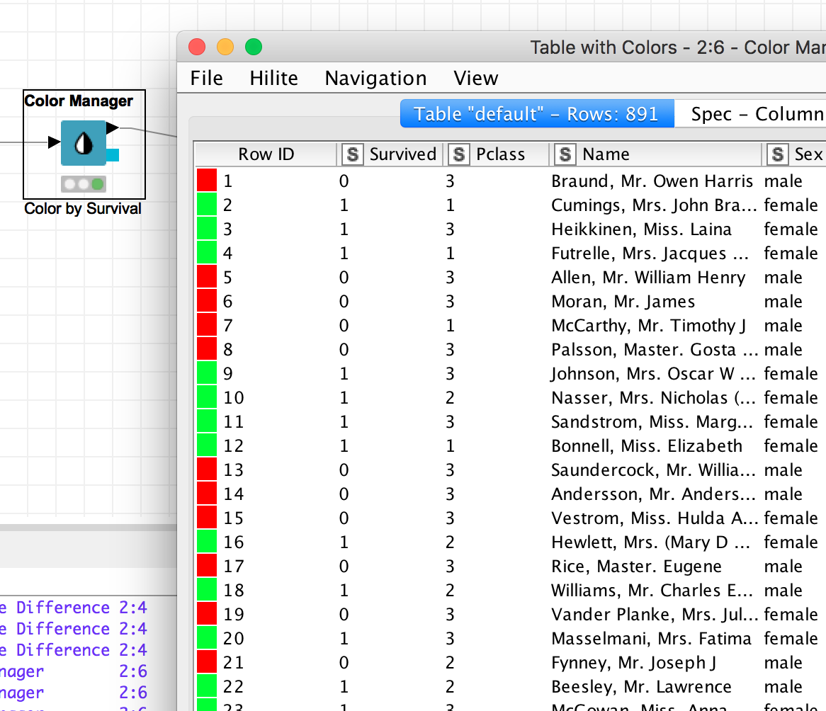This screenshot has height=711, width=826.
Task: Sort by the Row ID column header
Action: click(266, 154)
